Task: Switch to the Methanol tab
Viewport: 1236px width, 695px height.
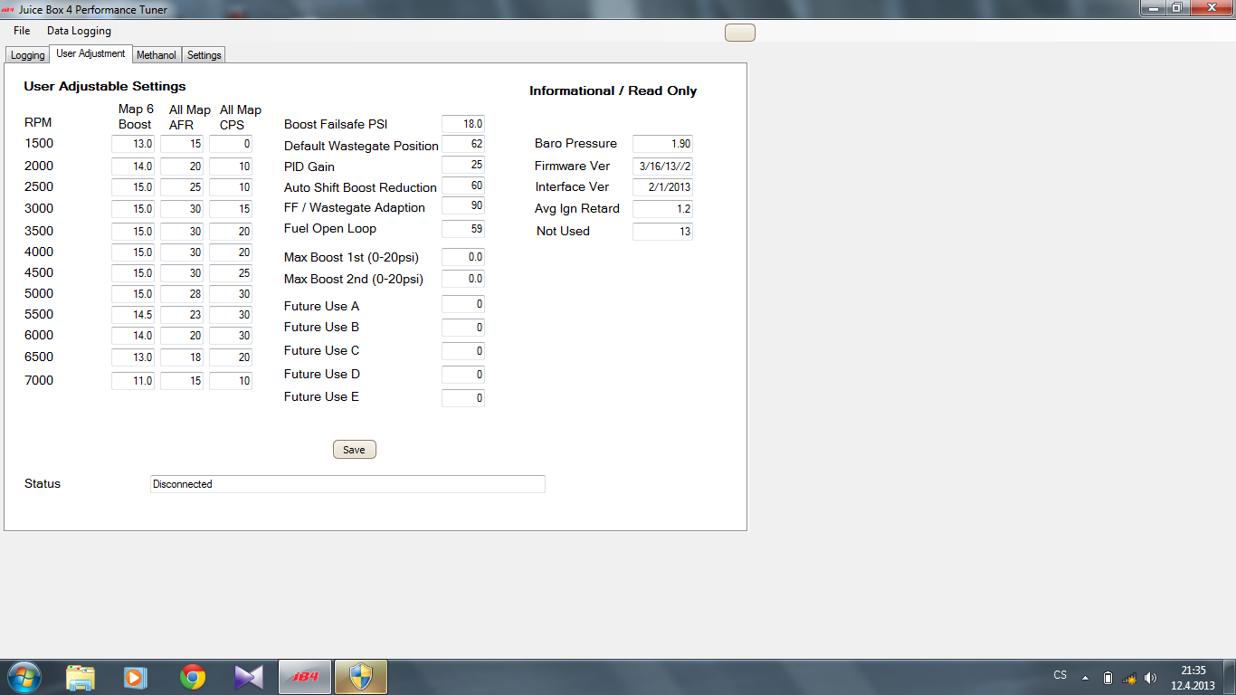Action: (157, 55)
